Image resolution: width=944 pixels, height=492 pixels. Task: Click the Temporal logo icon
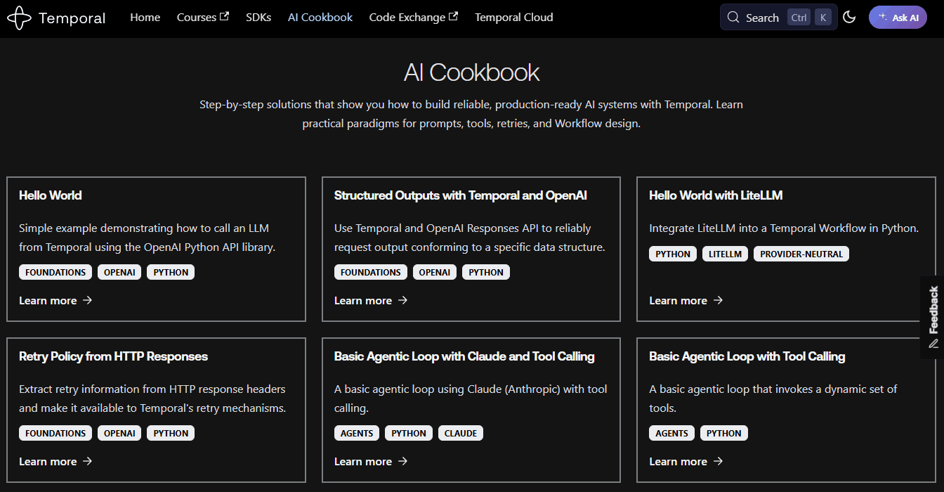(x=19, y=18)
